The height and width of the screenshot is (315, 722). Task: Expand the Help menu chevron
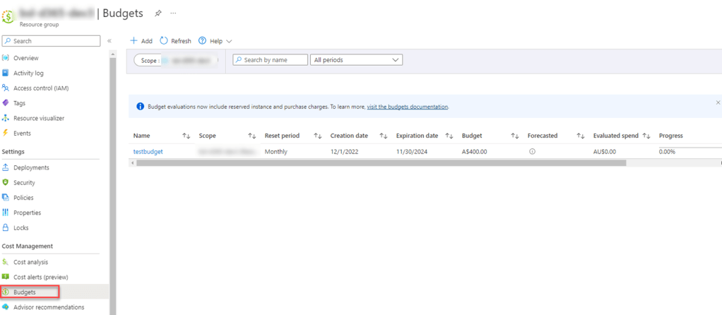coord(228,42)
